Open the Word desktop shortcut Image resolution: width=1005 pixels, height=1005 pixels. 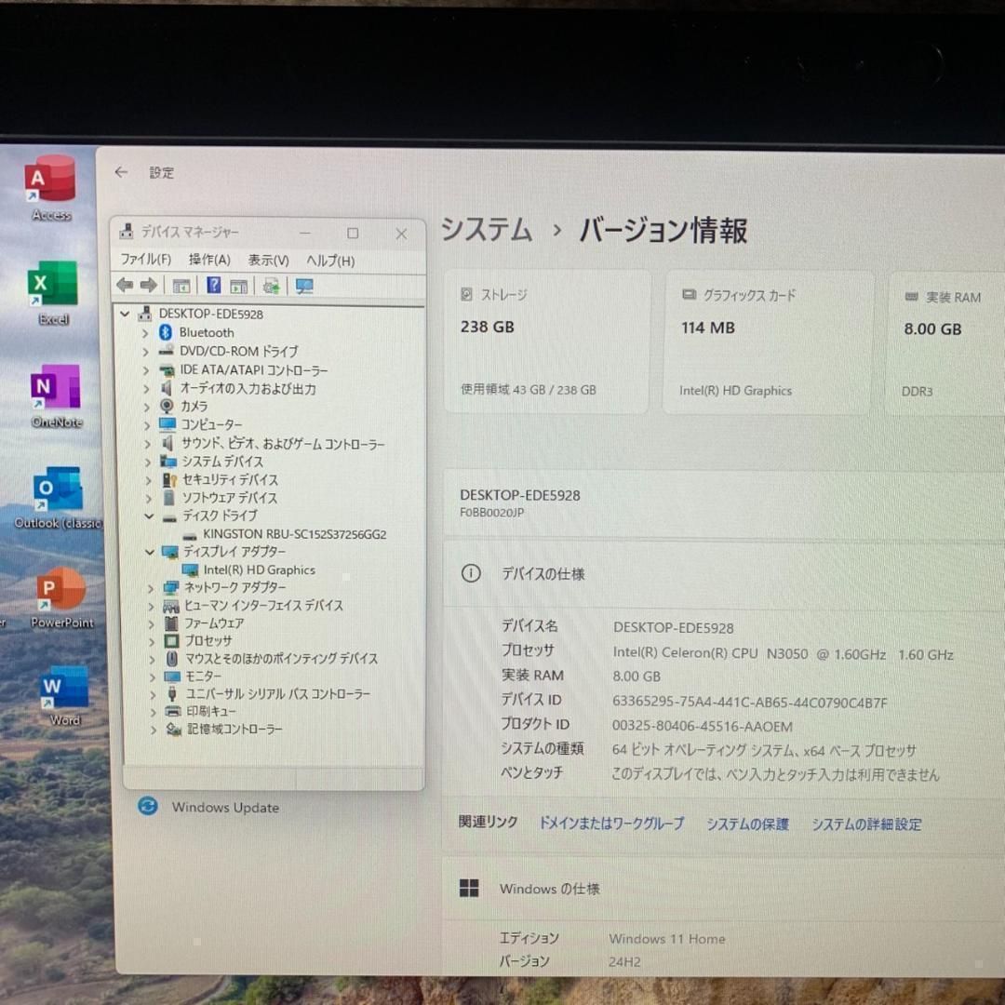(x=64, y=696)
